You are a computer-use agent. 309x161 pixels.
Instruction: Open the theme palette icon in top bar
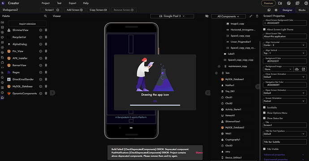point(289,3)
